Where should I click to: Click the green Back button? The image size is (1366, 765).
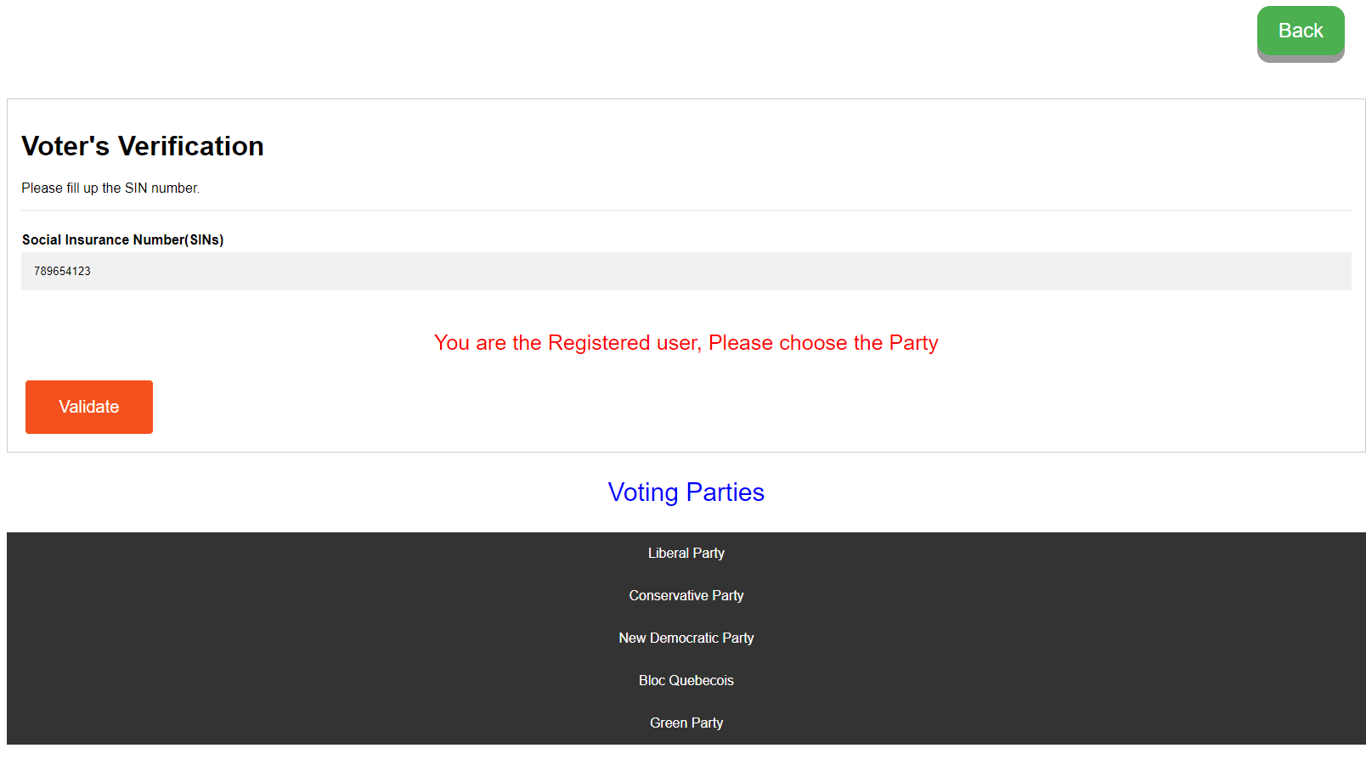pyautogui.click(x=1300, y=31)
